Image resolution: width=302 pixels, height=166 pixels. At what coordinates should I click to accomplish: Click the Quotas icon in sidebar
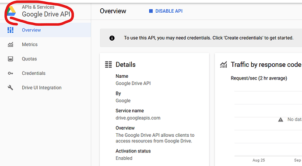pos(11,59)
